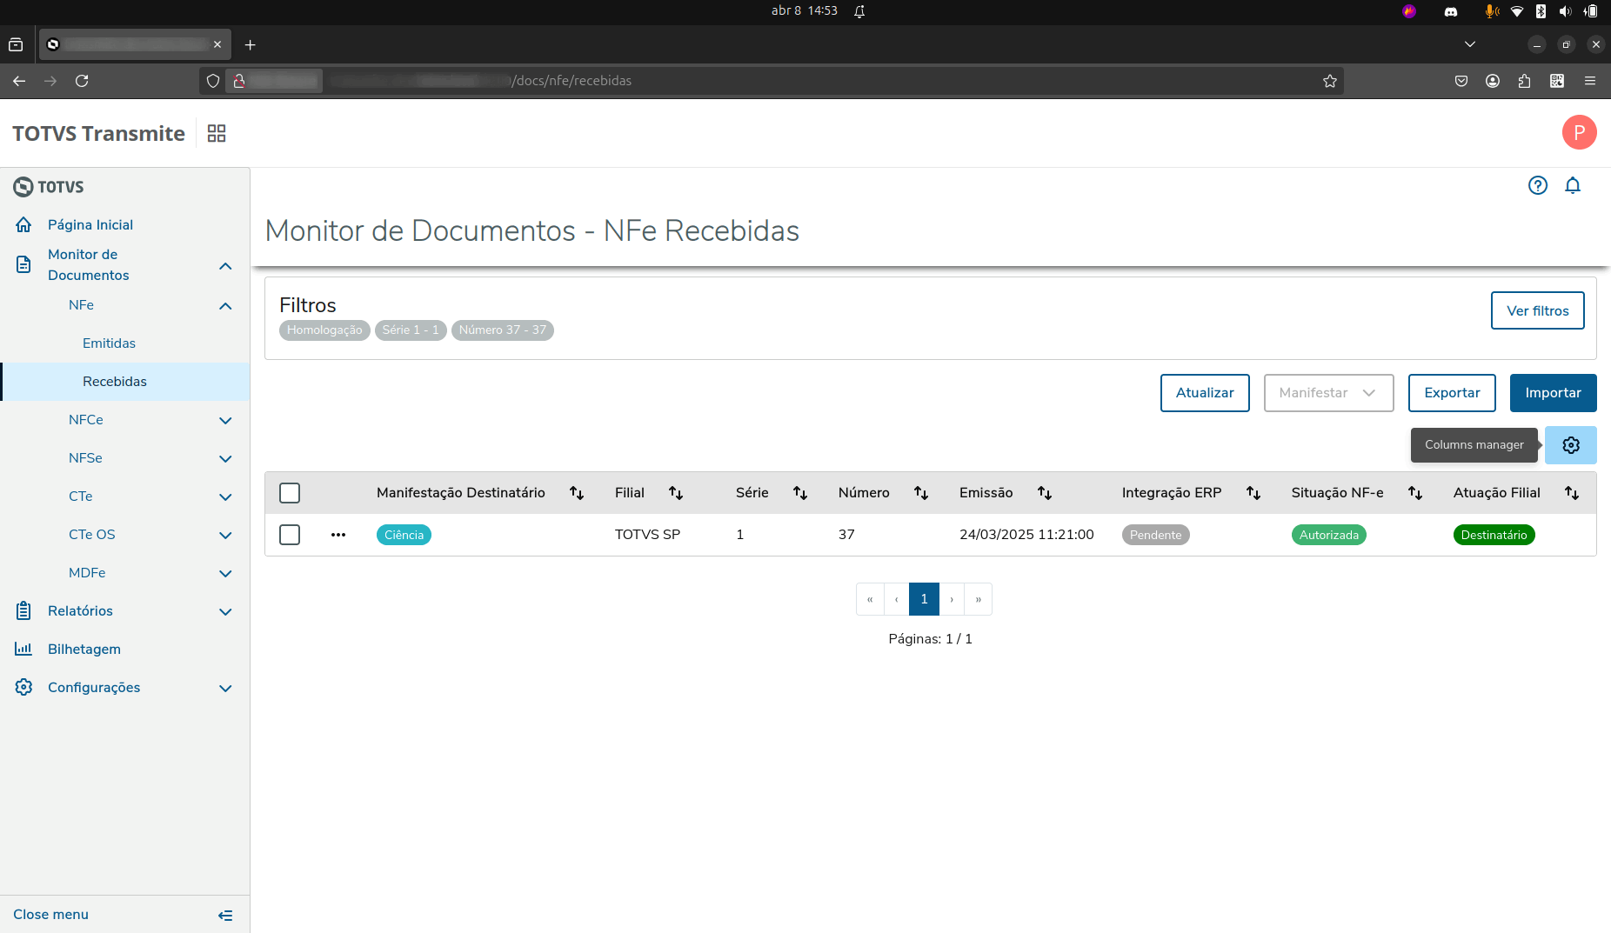Viewport: 1611px width, 933px height.
Task: Collapse the NFe submenu
Action: pyautogui.click(x=225, y=305)
